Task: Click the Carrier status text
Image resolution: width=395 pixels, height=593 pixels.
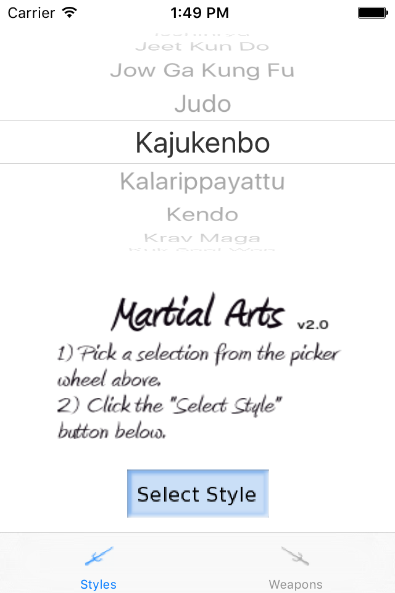Action: click(31, 12)
